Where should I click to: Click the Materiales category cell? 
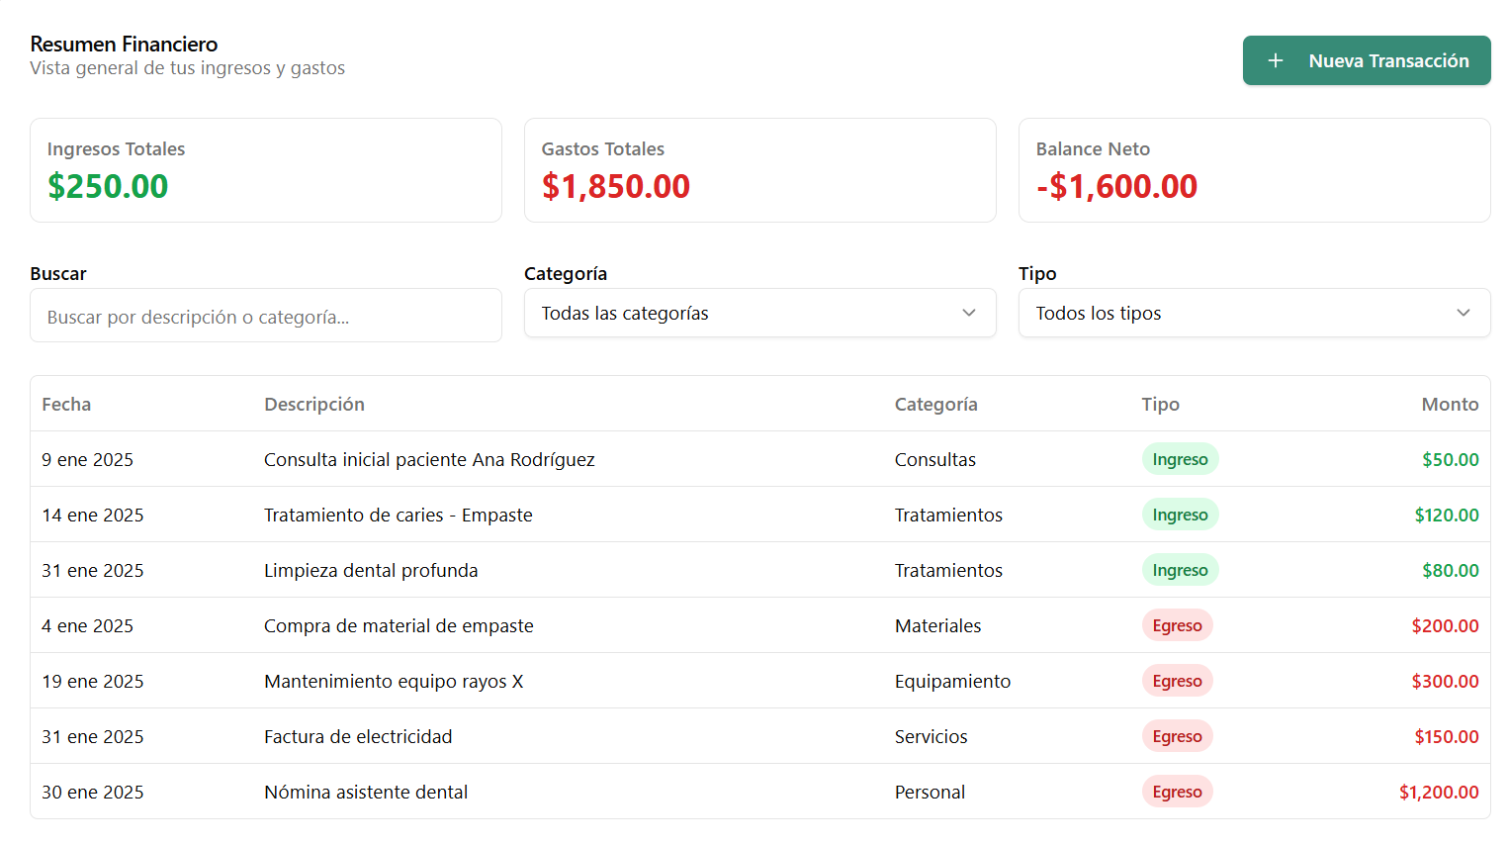pyautogui.click(x=937, y=625)
